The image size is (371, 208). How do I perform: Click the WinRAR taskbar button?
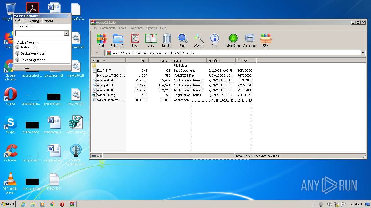tap(72, 204)
